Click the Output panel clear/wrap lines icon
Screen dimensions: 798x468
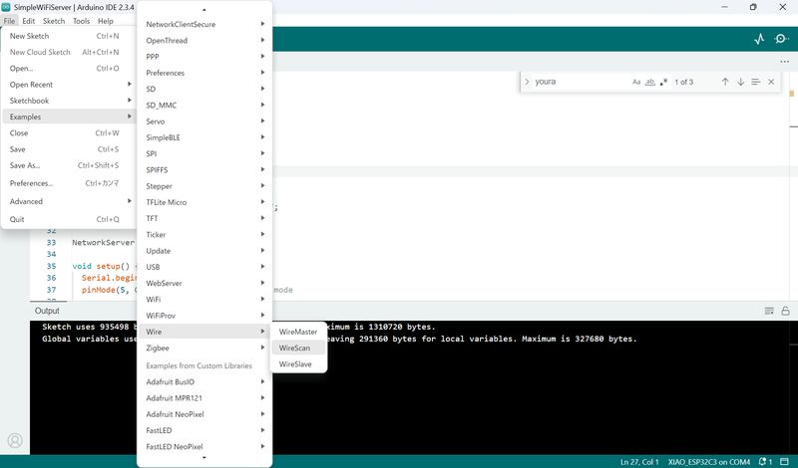(769, 311)
